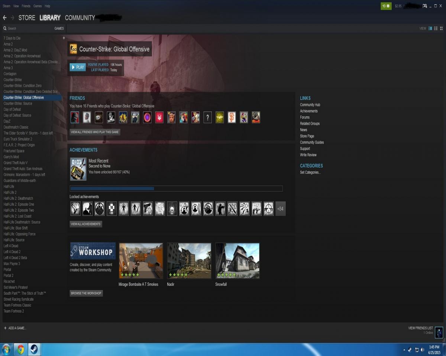Open the Windows Start button
446x356 pixels.
pos(6,349)
